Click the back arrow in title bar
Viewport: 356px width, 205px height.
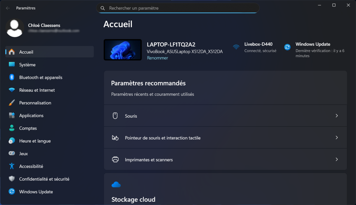(x=8, y=8)
